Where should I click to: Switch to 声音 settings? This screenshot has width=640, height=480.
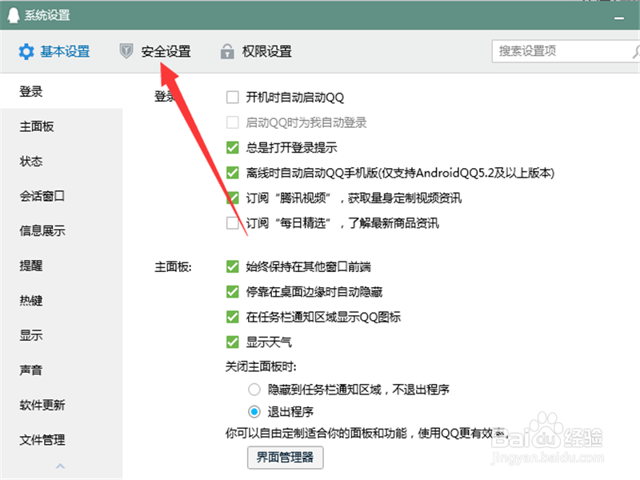[x=30, y=370]
